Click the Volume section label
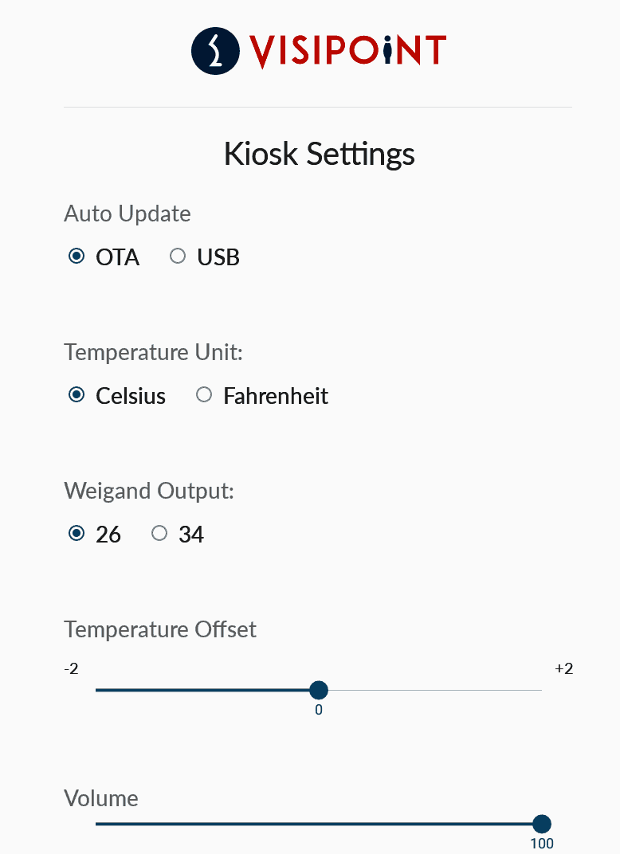 click(101, 798)
